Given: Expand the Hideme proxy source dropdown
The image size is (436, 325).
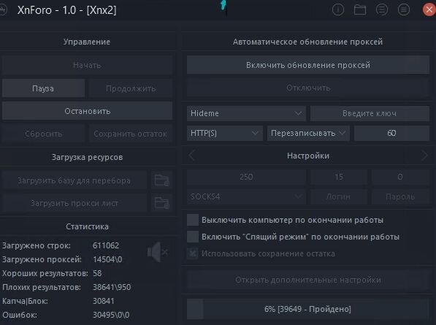Looking at the screenshot, I should (246, 113).
